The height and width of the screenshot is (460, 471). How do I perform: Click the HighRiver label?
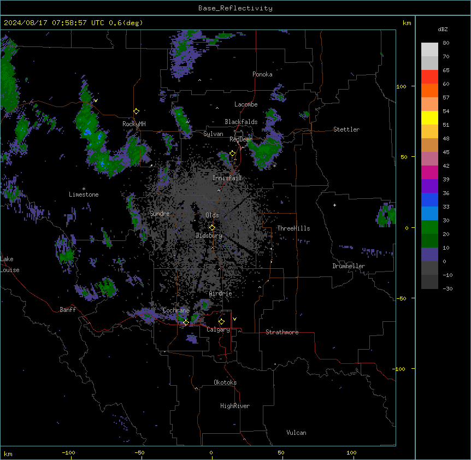coord(235,406)
